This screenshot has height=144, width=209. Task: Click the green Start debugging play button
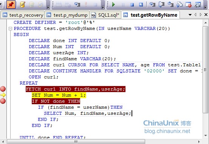pos(113,5)
